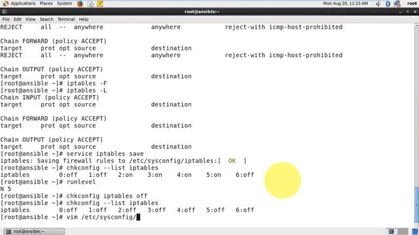The width and height of the screenshot is (419, 235).
Task: Open the terminal Edit menu
Action: tap(18, 19)
